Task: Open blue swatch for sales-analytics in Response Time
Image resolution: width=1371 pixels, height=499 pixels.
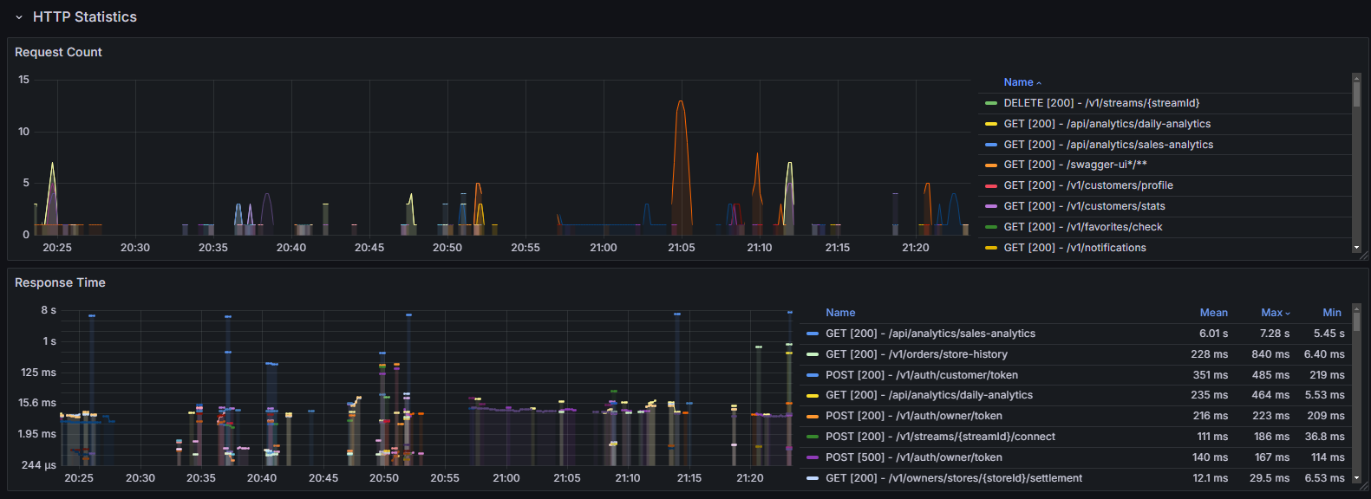Action: [813, 334]
